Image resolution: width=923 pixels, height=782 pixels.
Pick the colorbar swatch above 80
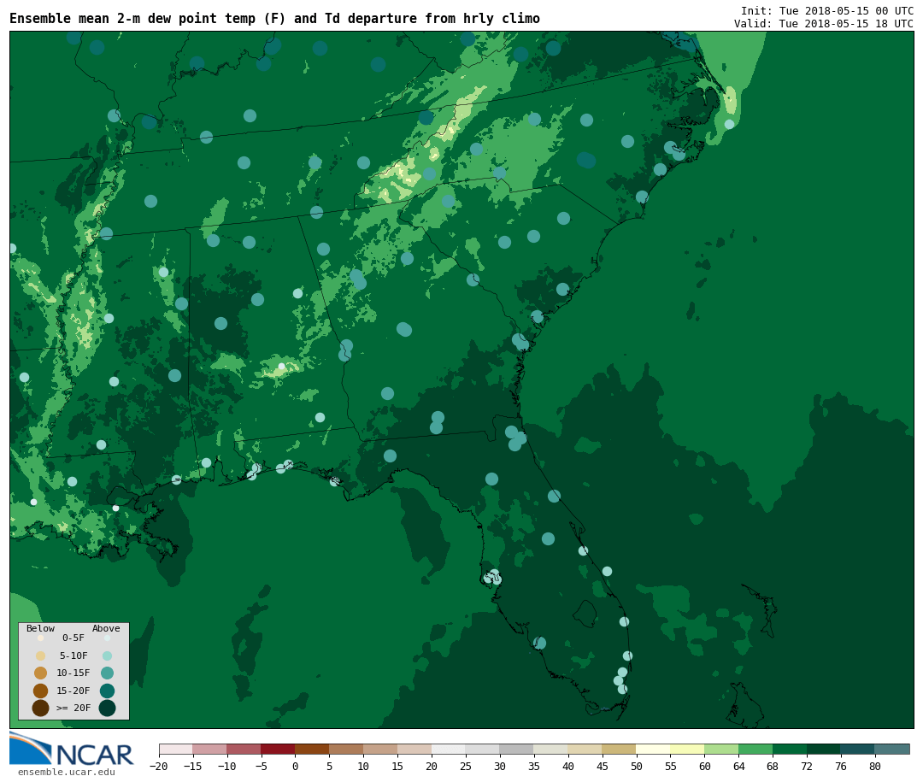tap(892, 749)
